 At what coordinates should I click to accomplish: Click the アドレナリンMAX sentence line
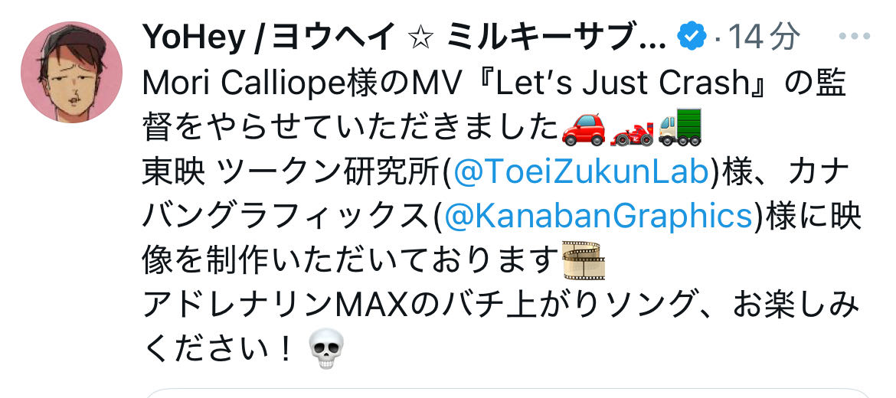pyautogui.click(x=501, y=305)
